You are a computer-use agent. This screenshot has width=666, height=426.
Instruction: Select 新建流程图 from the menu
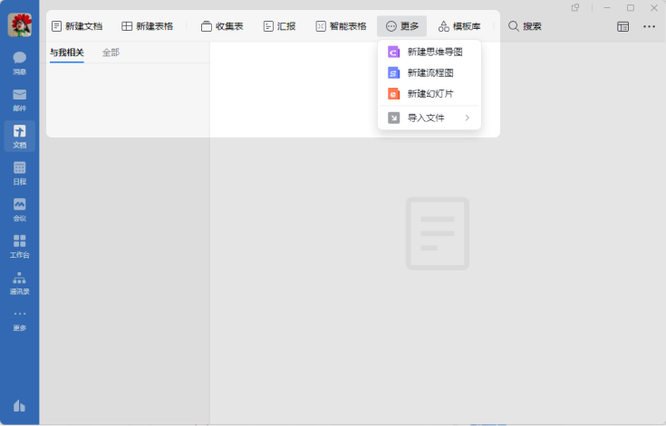[x=429, y=73]
